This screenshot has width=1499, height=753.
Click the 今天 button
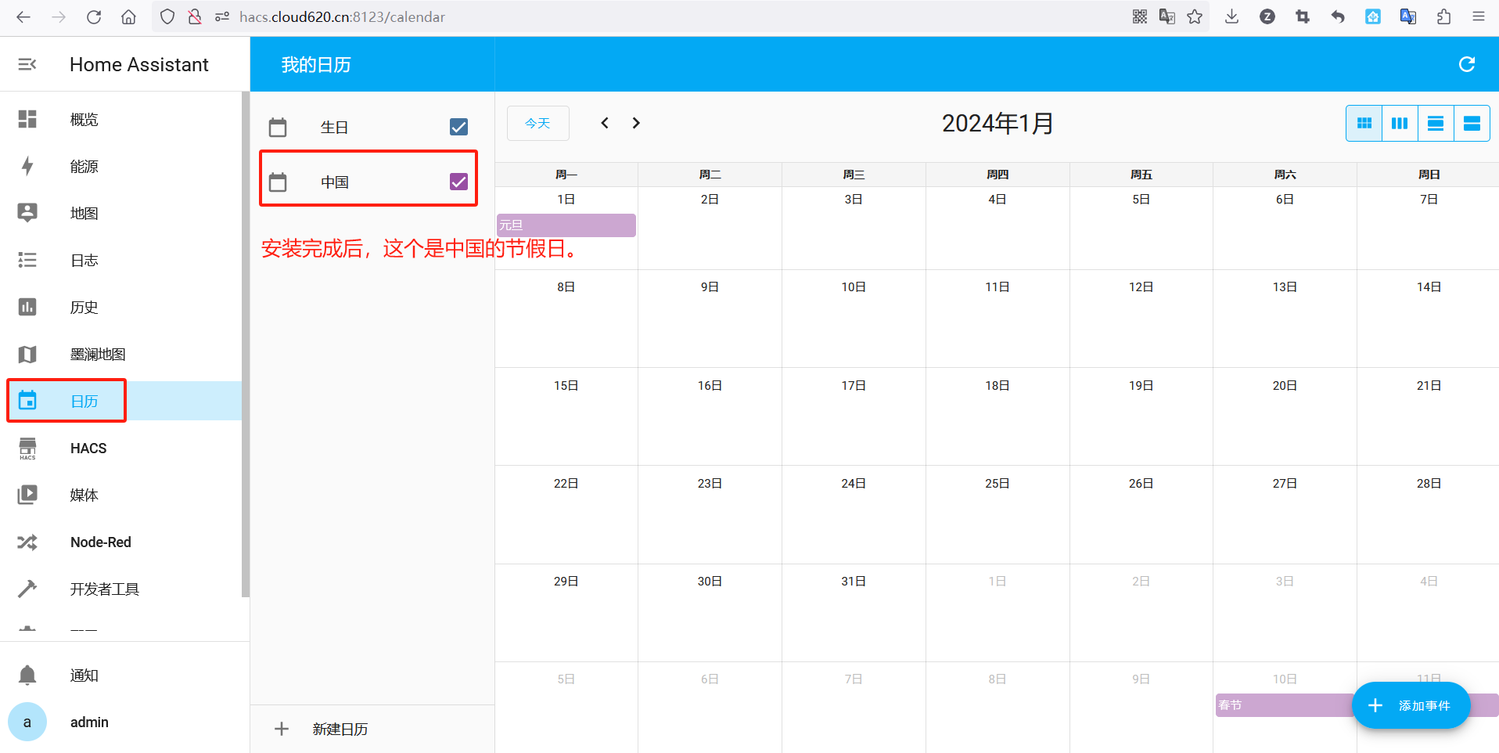(537, 124)
